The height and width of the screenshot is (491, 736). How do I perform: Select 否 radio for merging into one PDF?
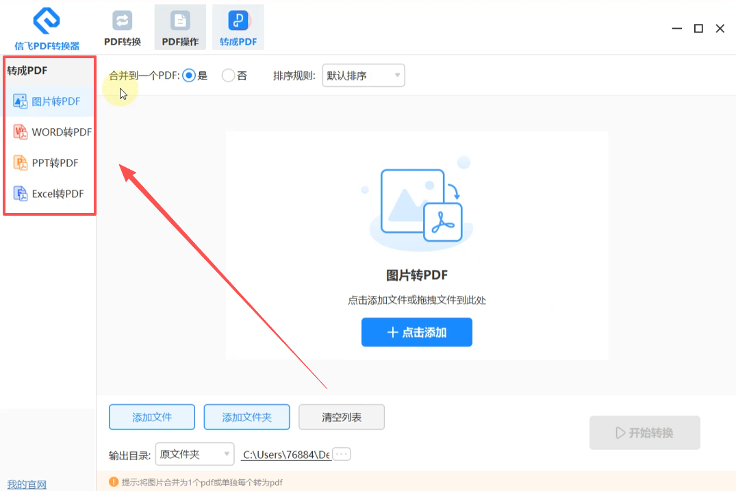click(x=228, y=75)
